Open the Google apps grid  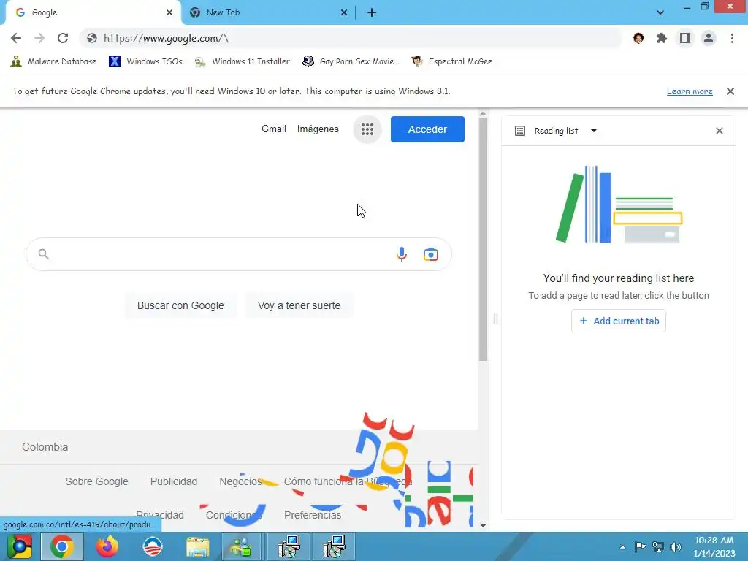click(367, 129)
